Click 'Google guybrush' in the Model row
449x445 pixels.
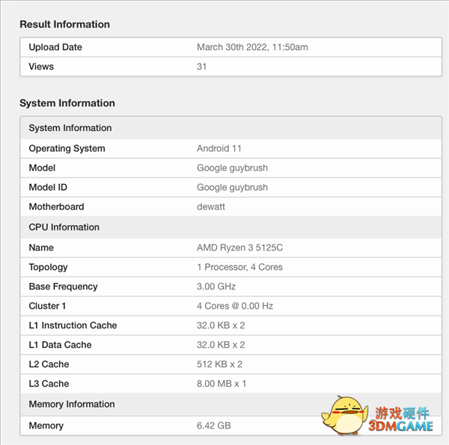tap(232, 168)
